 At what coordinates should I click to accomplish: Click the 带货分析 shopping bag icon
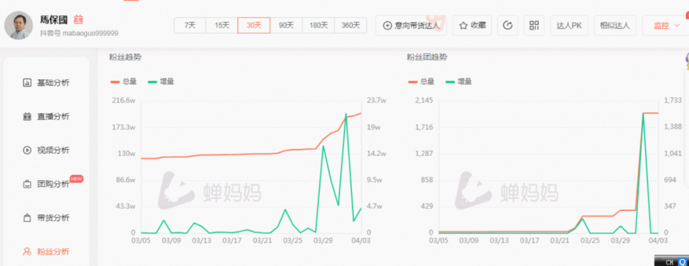[27, 218]
